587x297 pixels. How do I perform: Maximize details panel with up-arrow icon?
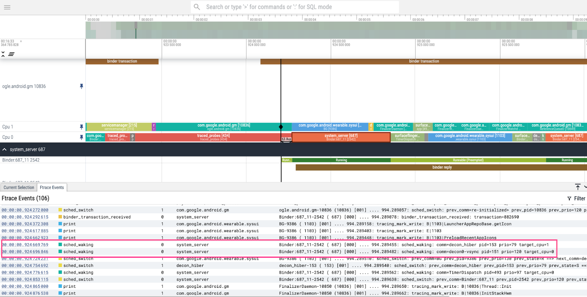coord(577,187)
